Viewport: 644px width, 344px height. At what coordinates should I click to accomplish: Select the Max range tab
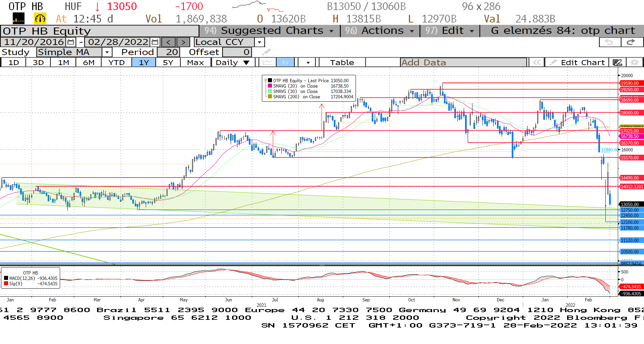(195, 62)
